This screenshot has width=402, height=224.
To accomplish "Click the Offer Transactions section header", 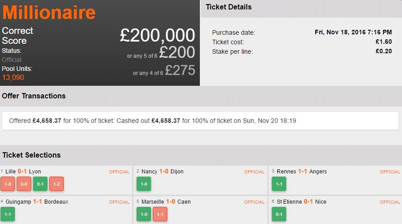I will click(34, 96).
